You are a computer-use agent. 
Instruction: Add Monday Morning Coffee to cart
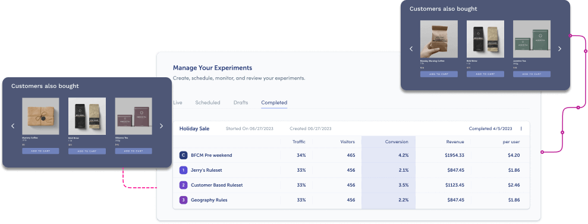(x=439, y=74)
